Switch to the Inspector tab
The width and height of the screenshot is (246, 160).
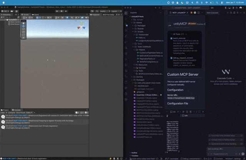95,15
